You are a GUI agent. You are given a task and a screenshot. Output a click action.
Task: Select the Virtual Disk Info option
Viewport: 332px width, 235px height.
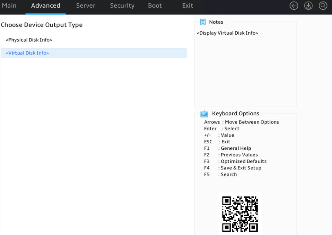94,53
